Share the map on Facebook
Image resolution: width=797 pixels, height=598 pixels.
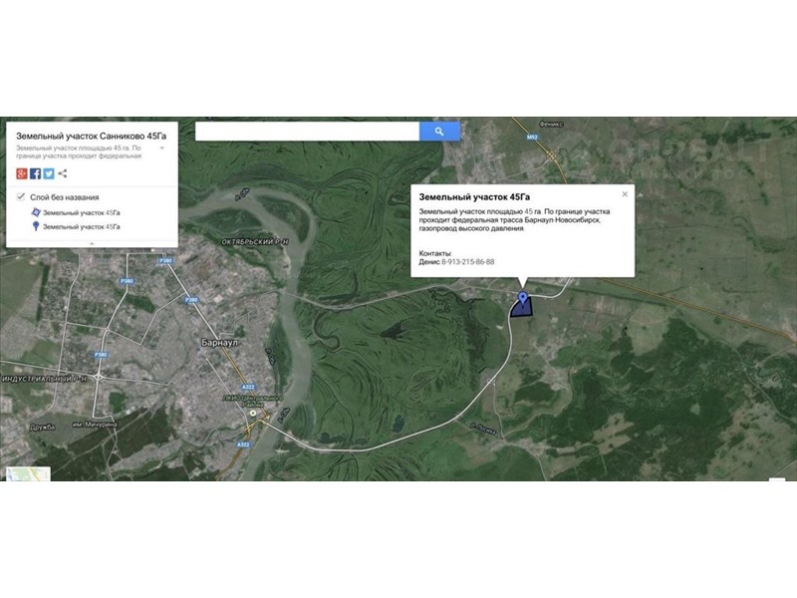pos(36,173)
